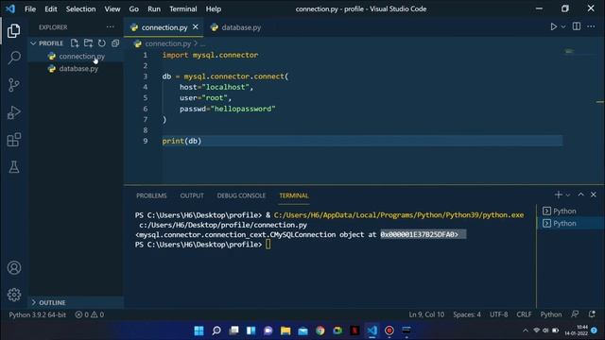Run the Python file with play button

tap(553, 26)
